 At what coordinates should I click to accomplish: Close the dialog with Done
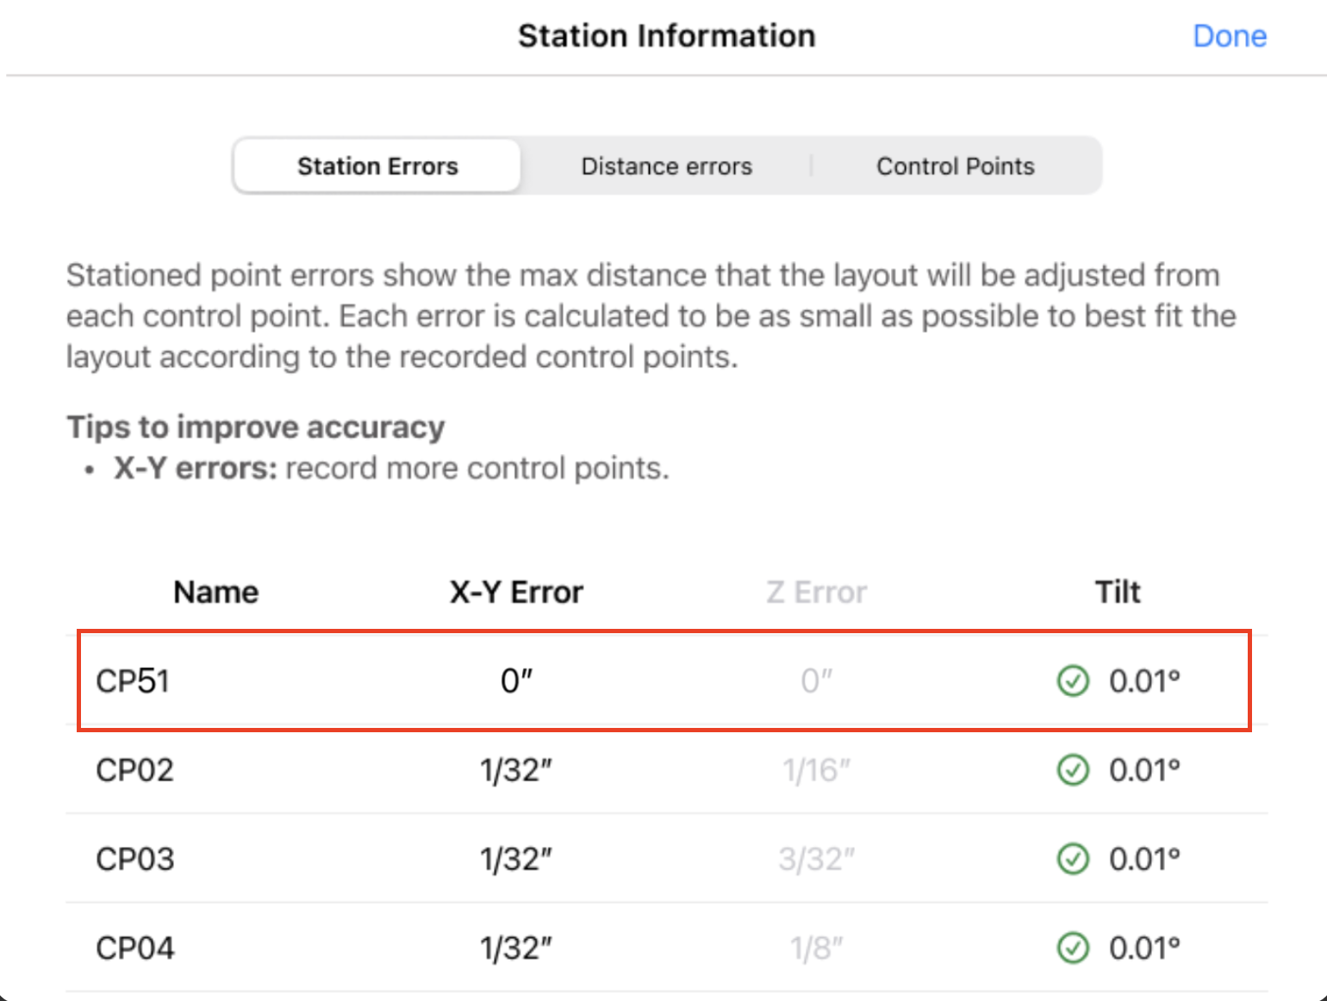[1230, 36]
